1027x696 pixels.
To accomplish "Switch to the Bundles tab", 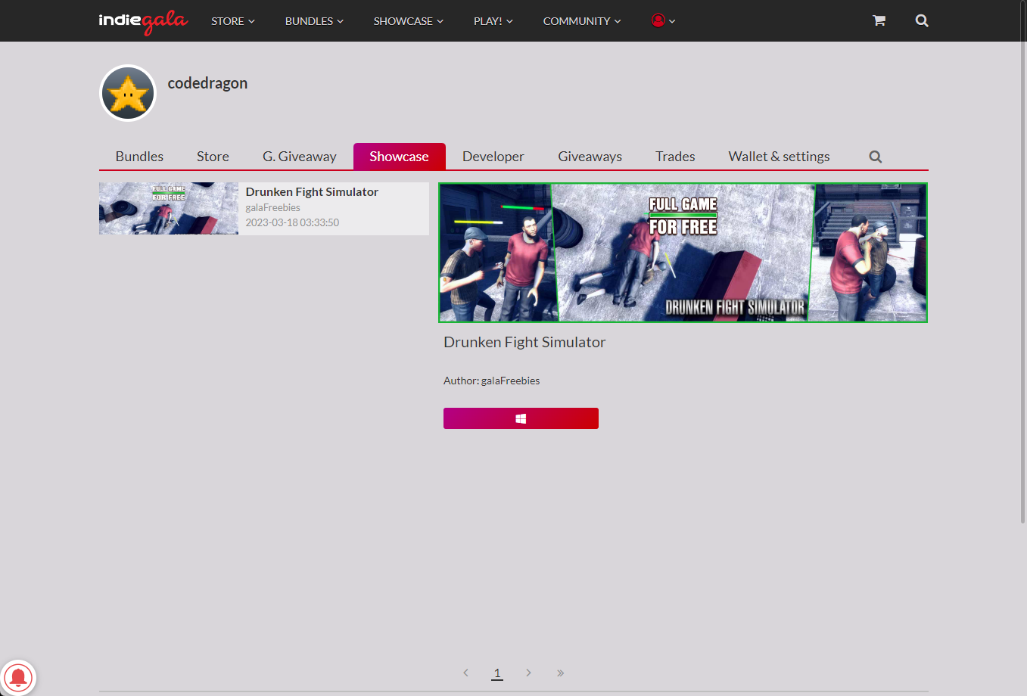I will point(139,157).
